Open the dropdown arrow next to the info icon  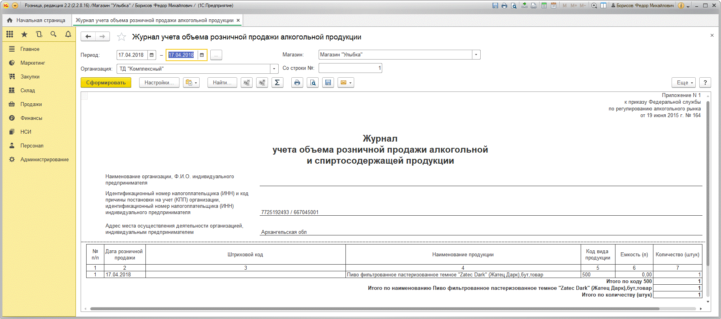(x=688, y=6)
